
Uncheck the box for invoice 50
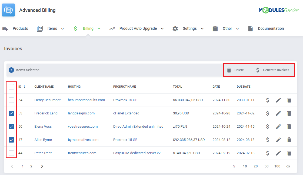click(11, 127)
